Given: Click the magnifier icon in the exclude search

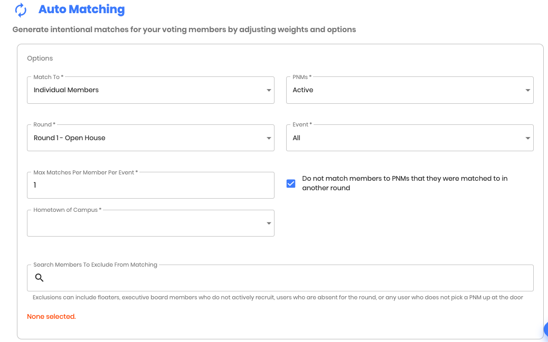Looking at the screenshot, I should (x=39, y=278).
